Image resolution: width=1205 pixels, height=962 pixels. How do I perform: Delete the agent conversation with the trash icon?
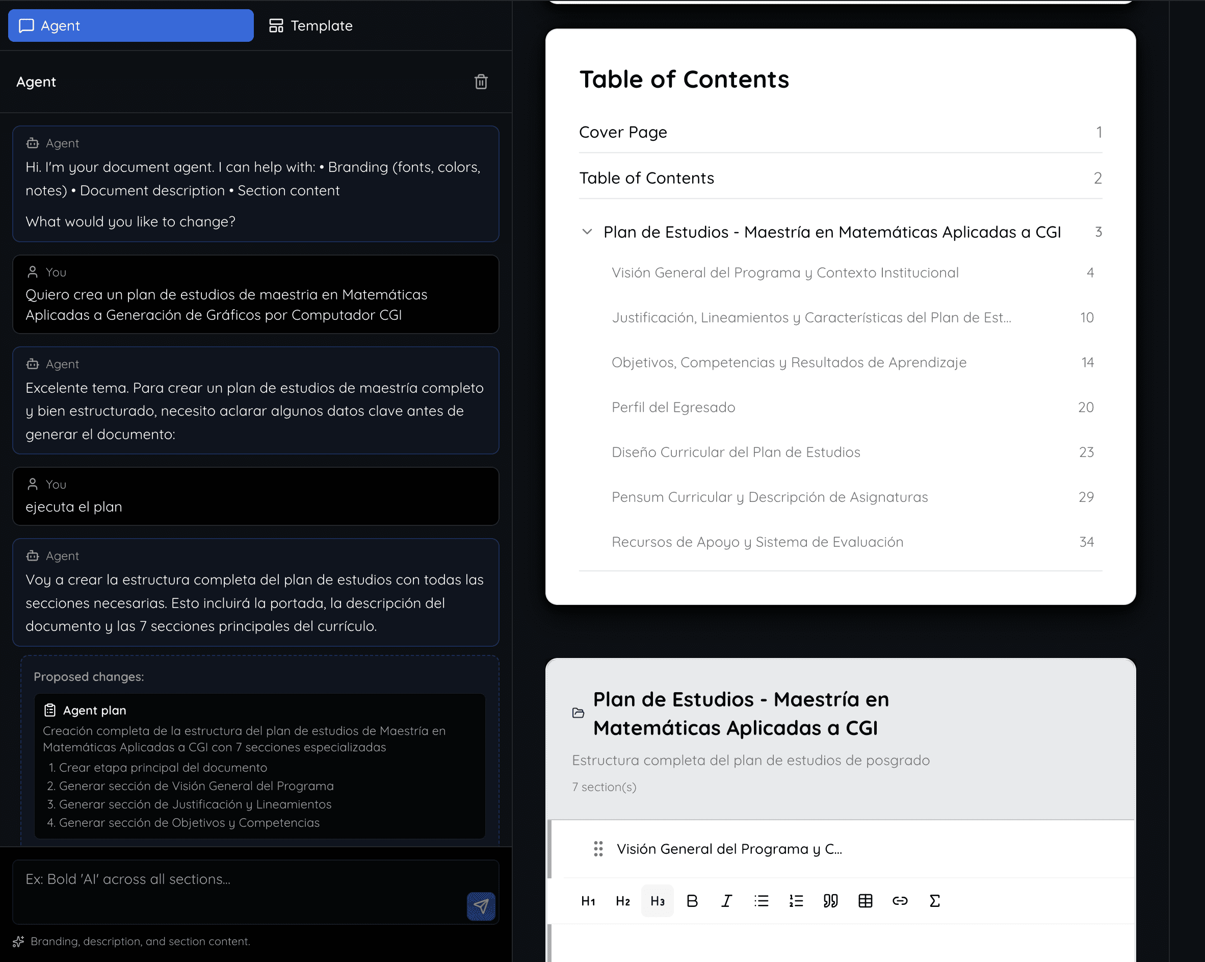click(481, 82)
